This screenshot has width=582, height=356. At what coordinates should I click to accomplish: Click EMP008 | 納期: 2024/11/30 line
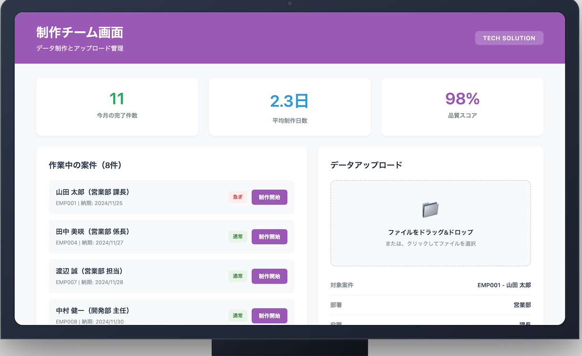point(90,322)
